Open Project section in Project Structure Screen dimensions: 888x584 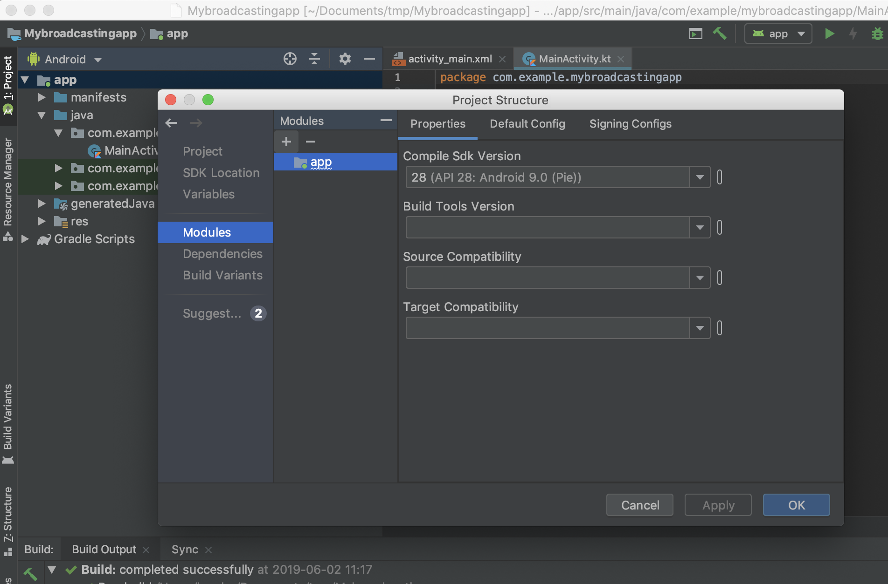(202, 151)
